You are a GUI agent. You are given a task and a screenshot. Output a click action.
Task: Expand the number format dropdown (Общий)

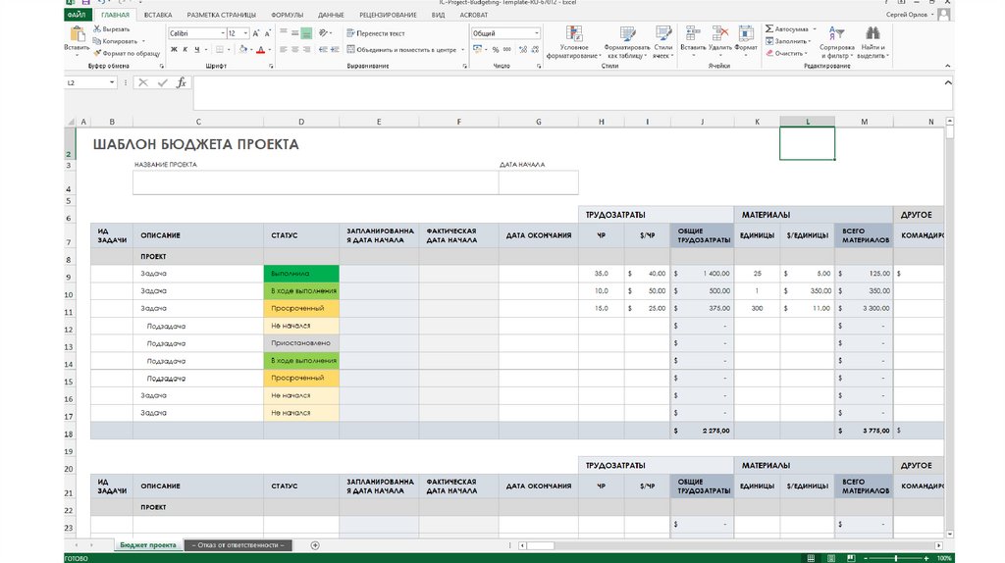536,33
